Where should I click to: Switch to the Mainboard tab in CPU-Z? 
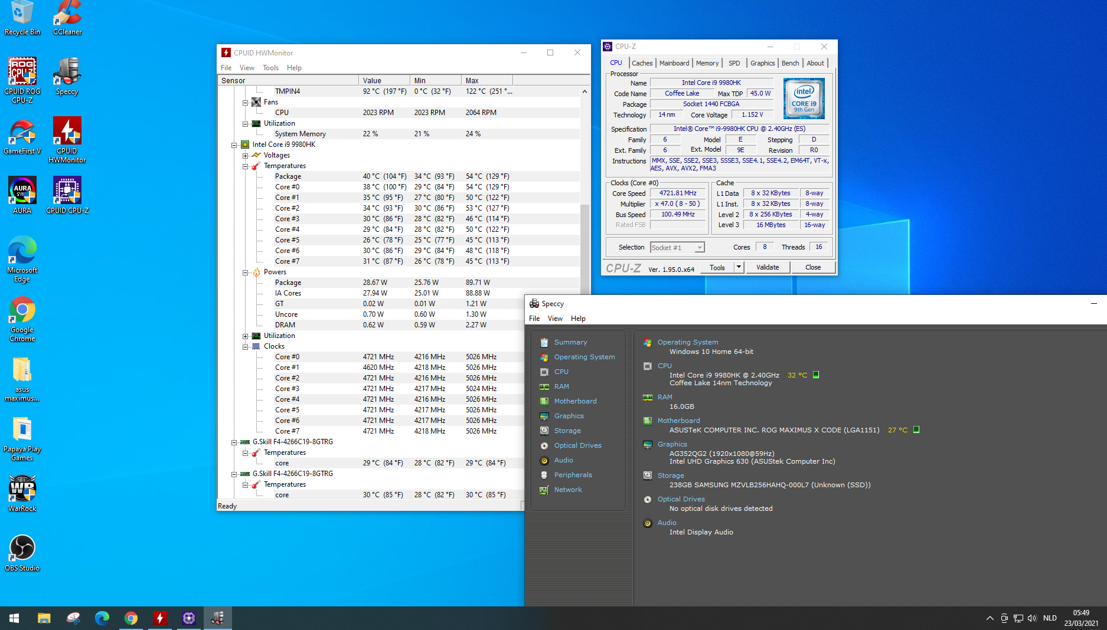point(674,63)
